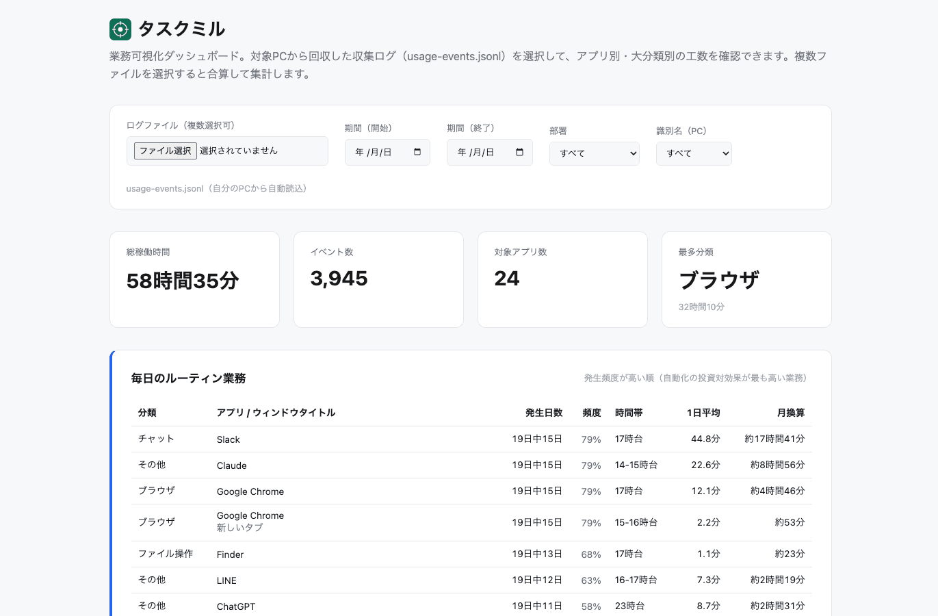The image size is (938, 616).
Task: Select the Slack row app name
Action: 229,439
